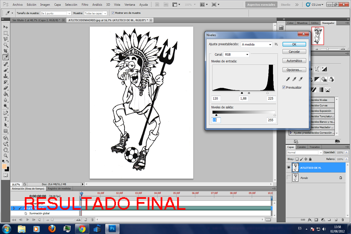
Task: Switch to the Canales tab
Action: click(x=302, y=147)
